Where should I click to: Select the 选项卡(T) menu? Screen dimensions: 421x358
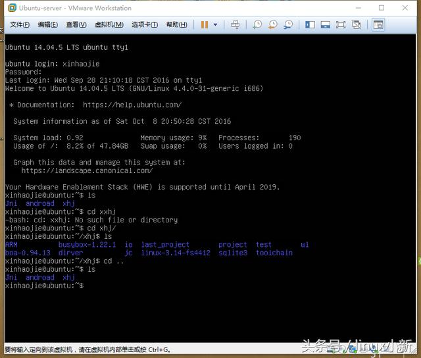coord(145,25)
